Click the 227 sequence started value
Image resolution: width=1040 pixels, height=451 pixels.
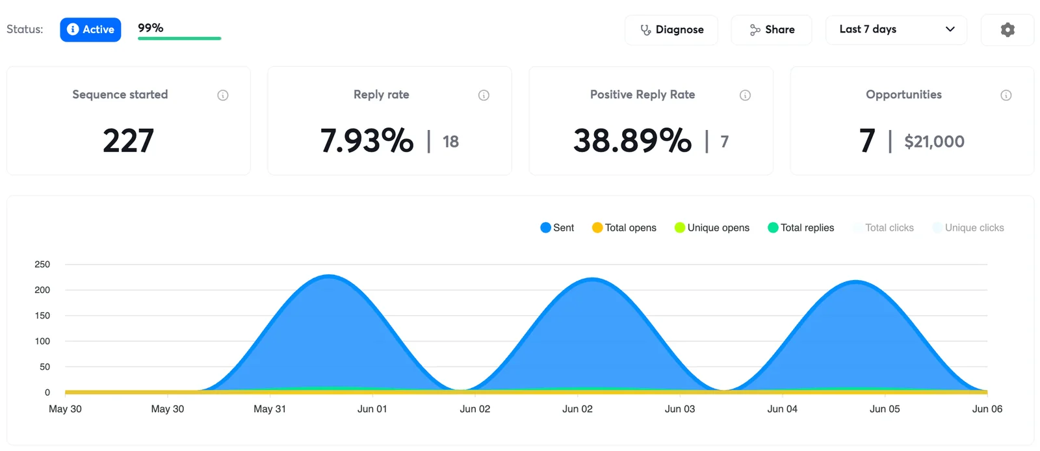point(128,141)
